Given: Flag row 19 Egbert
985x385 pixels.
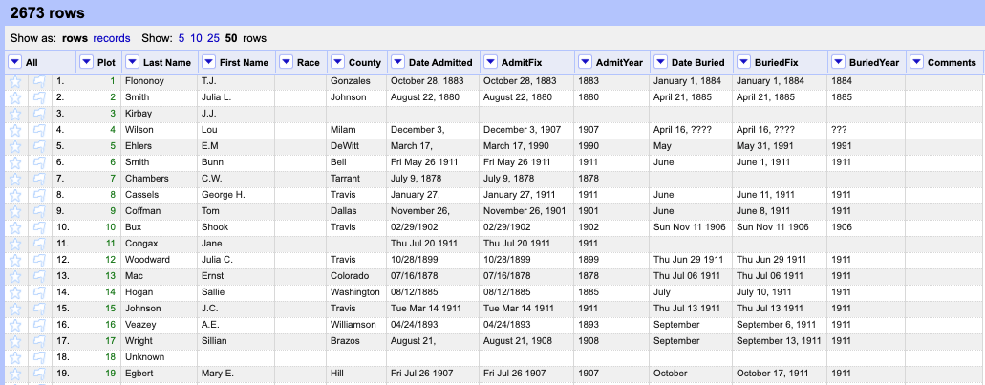Looking at the screenshot, I should pyautogui.click(x=39, y=374).
